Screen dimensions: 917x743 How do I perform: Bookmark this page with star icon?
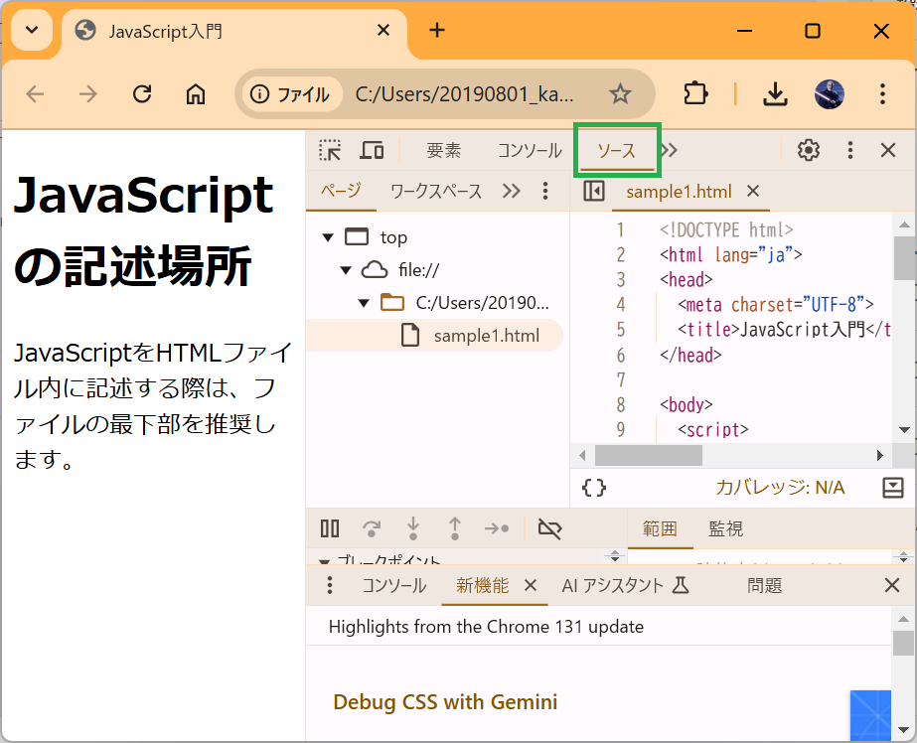tap(620, 94)
